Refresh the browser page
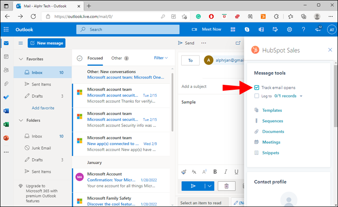Image resolution: width=338 pixels, height=207 pixels. pos(33,16)
